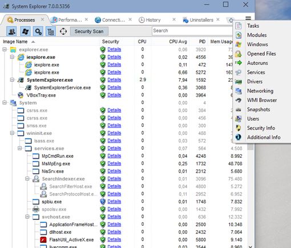Click the Users icon in menu
The height and width of the screenshot is (248, 291).
pos(239,119)
